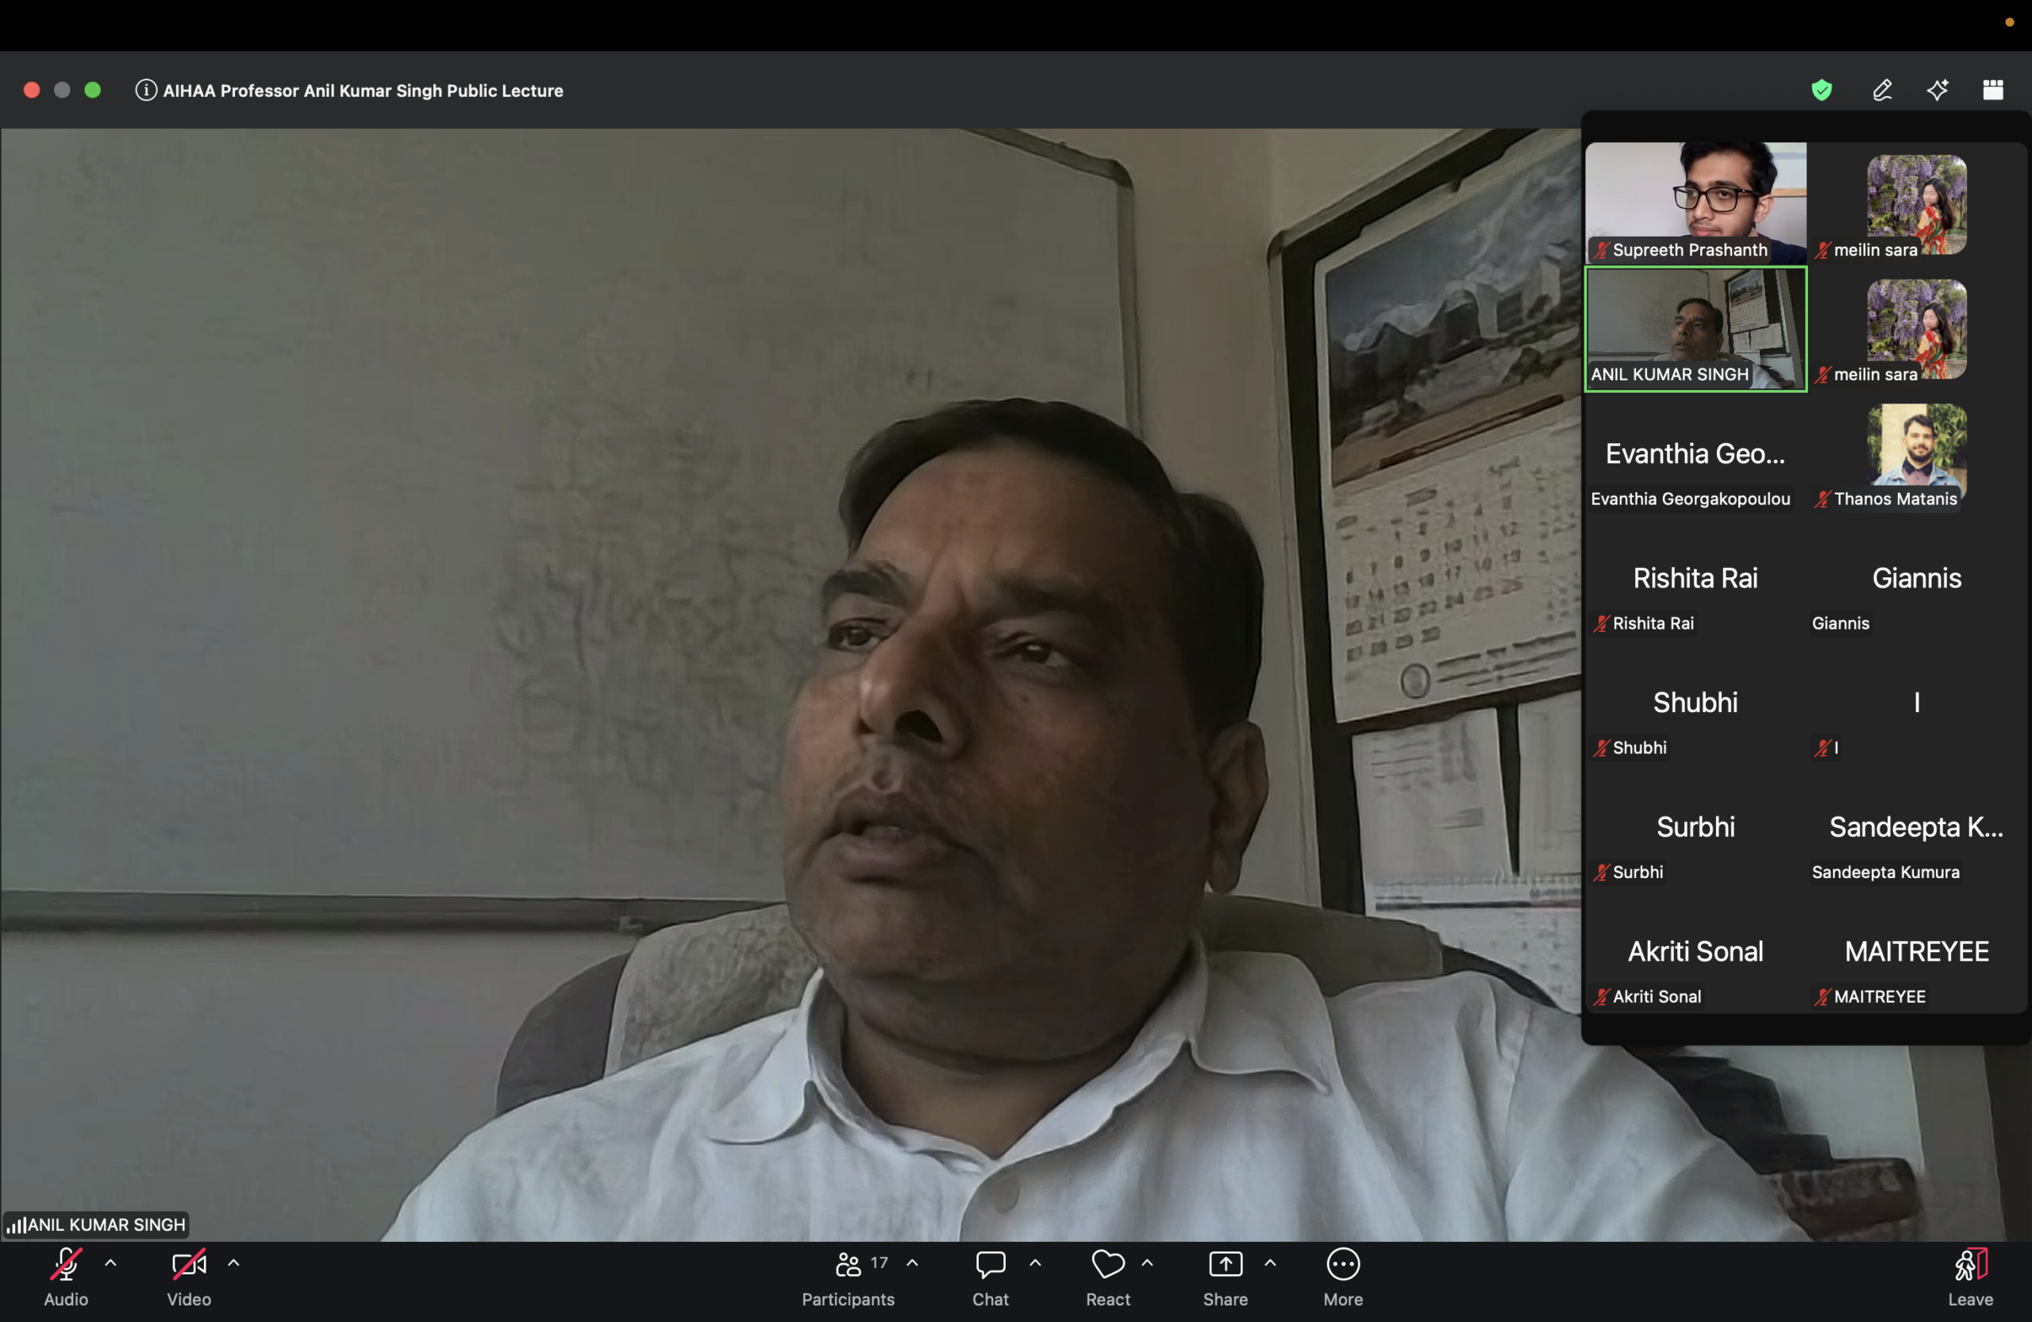Select Supreeth Prashanth's video thumbnail

click(1695, 203)
